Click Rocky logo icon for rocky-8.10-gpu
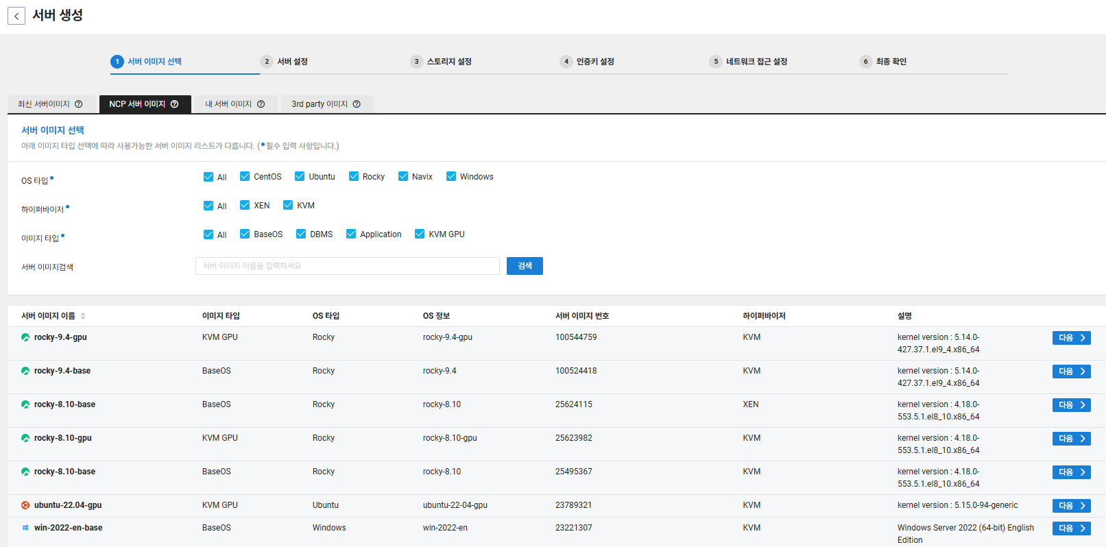The width and height of the screenshot is (1106, 547). click(x=25, y=438)
